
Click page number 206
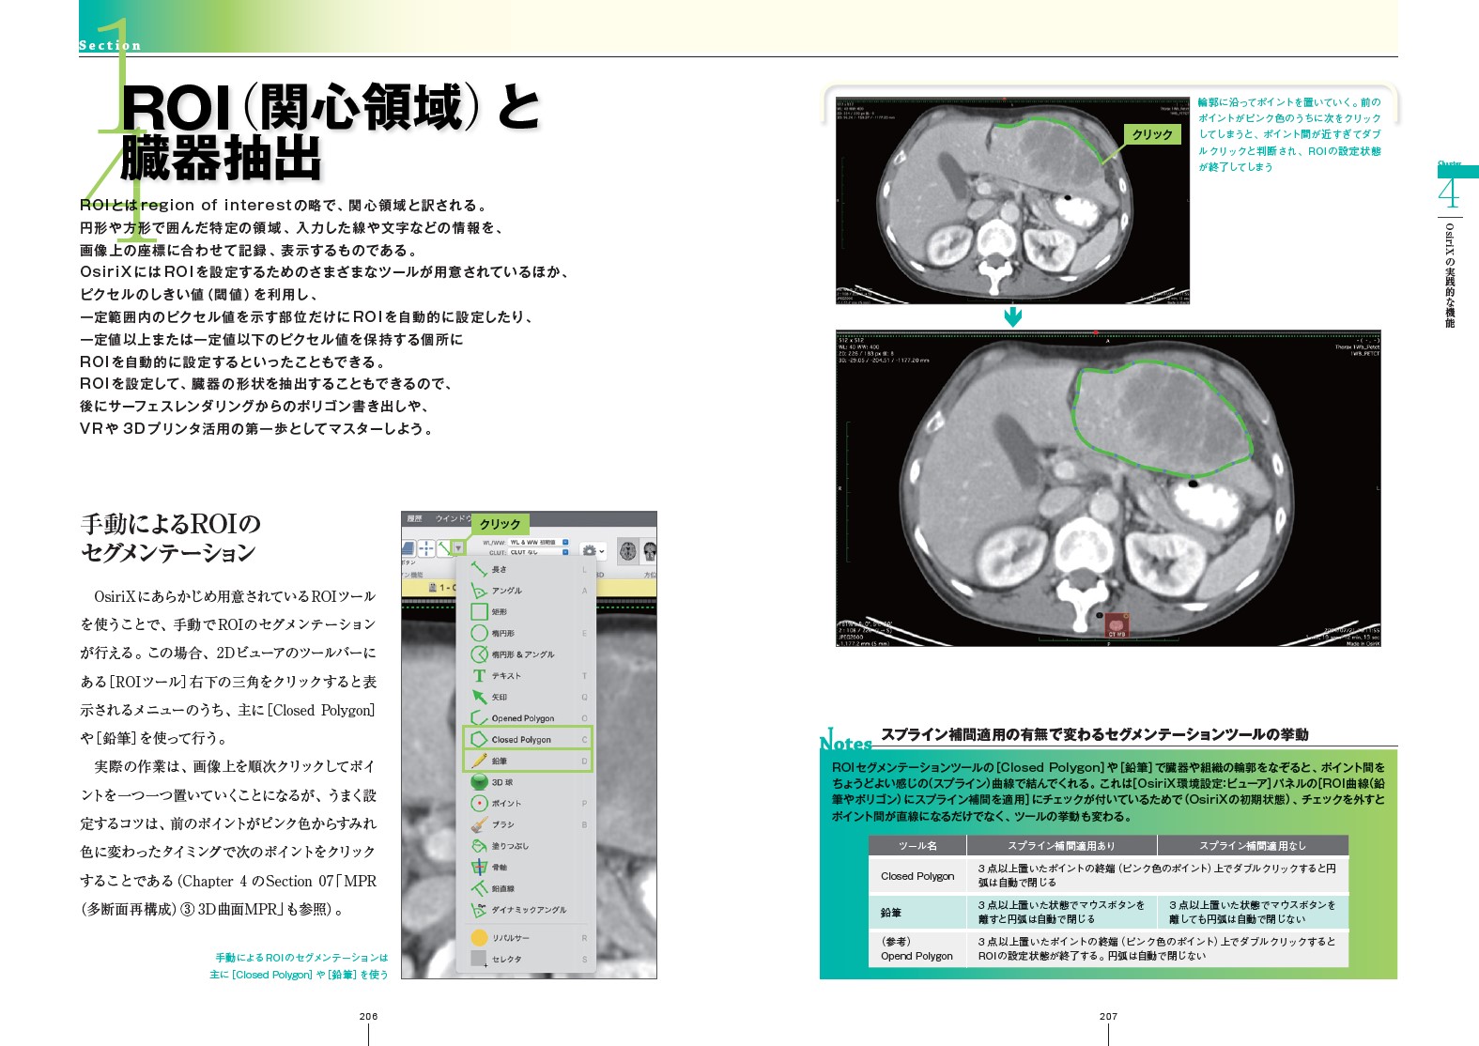point(368,1016)
